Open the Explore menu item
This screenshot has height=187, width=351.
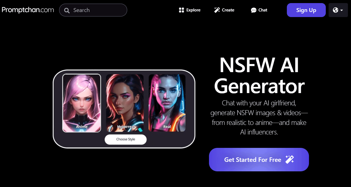point(190,10)
